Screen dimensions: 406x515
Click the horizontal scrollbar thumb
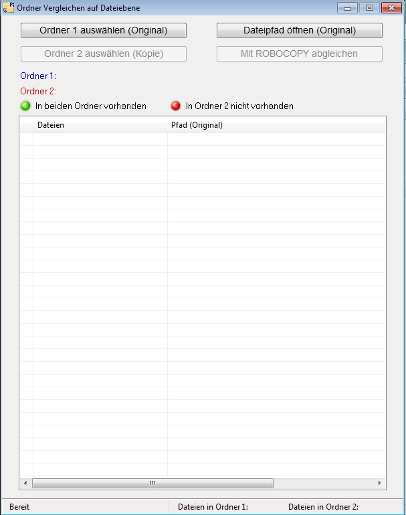[x=153, y=483]
